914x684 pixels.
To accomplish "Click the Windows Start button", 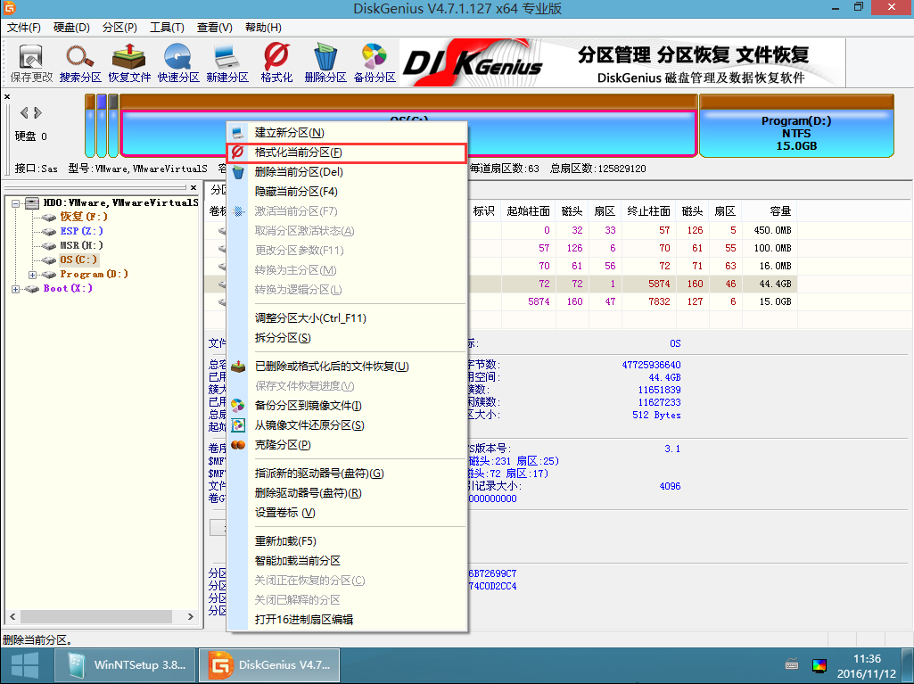I will (25, 665).
